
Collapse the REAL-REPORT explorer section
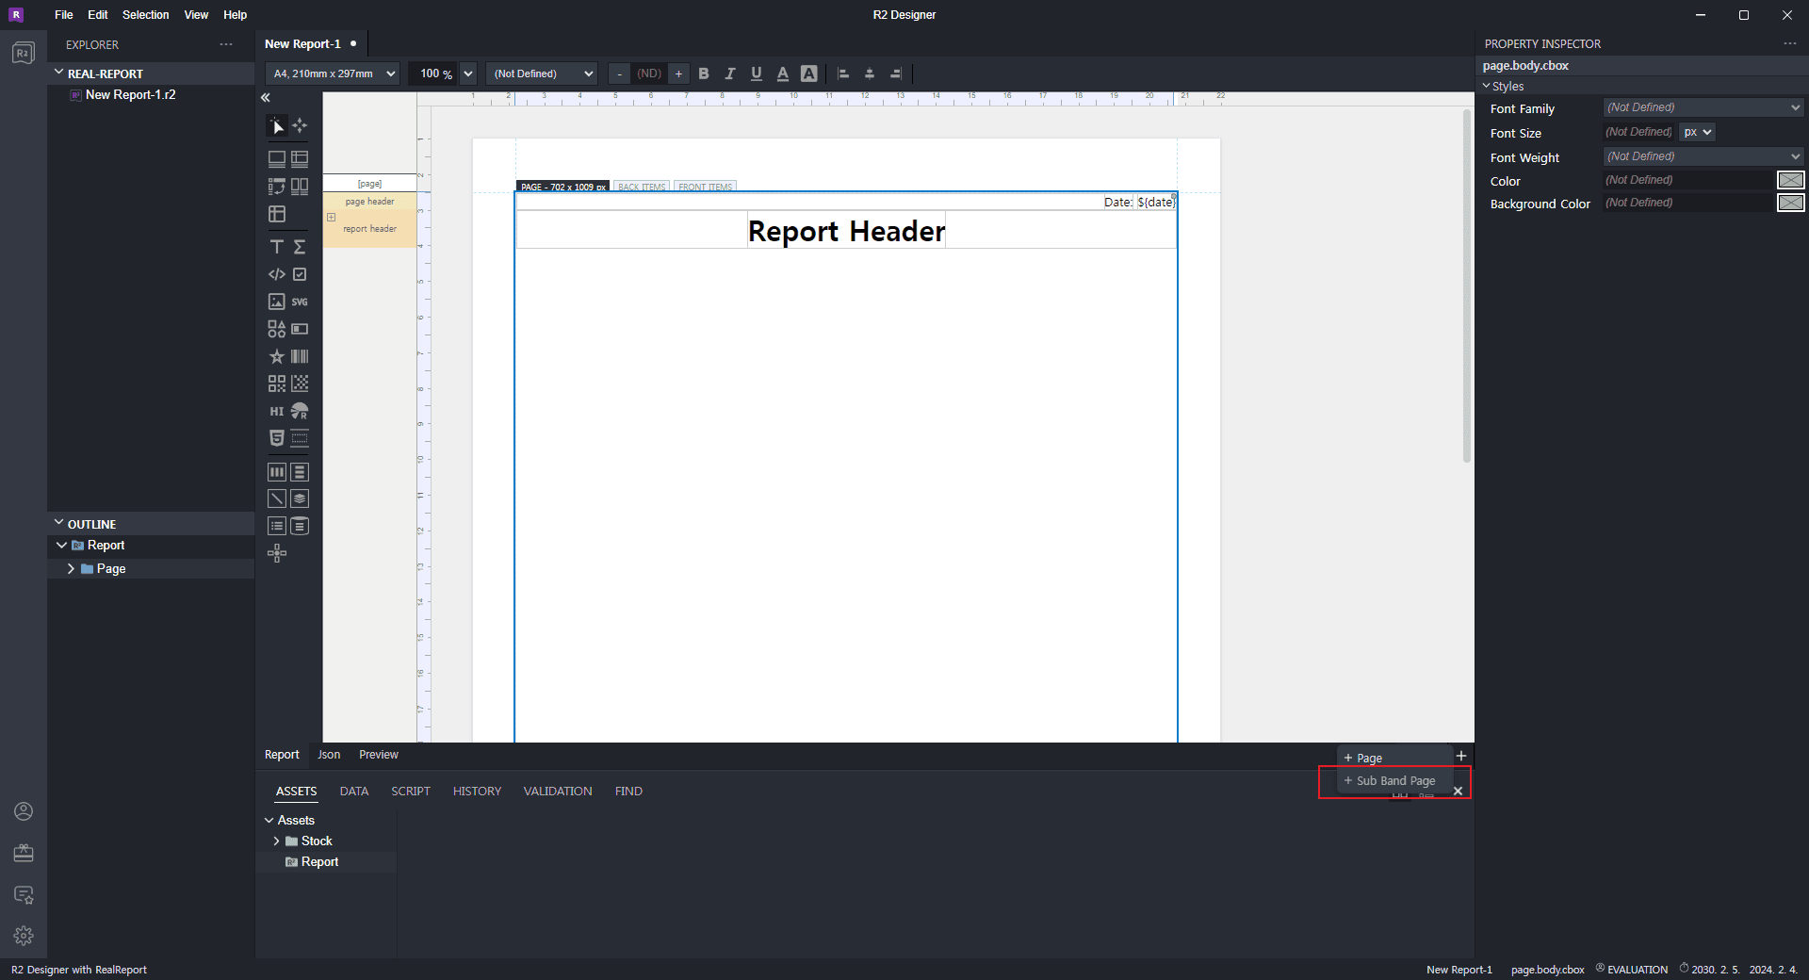coord(59,73)
